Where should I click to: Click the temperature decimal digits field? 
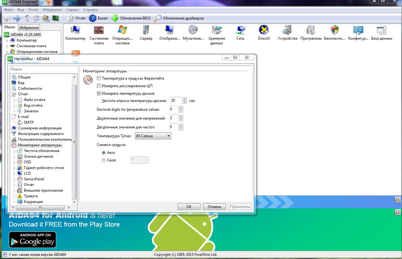click(173, 110)
